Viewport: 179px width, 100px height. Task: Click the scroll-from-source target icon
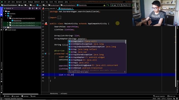click(x=30, y=8)
